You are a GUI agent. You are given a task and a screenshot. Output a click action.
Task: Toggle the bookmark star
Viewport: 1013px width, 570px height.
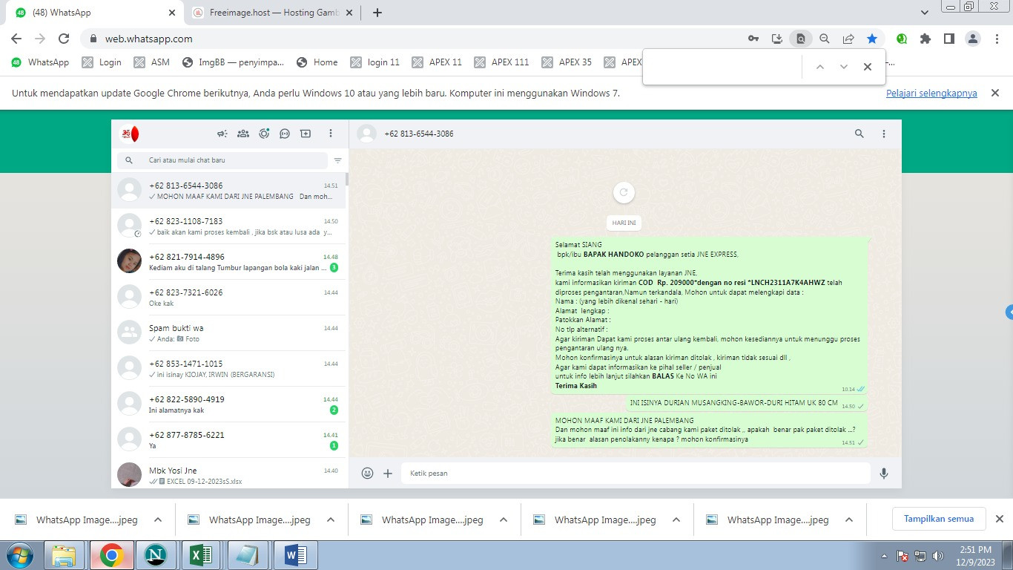(872, 39)
